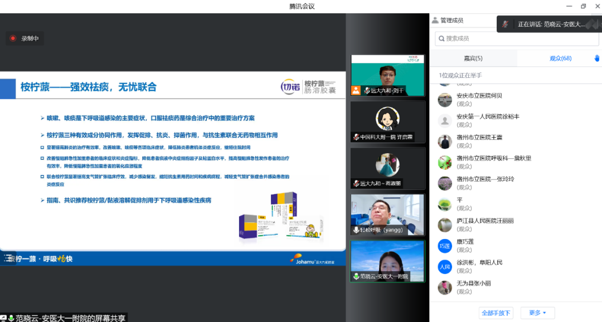Click the muted mic icon for 远大九和~蒋淑丽

click(x=356, y=183)
